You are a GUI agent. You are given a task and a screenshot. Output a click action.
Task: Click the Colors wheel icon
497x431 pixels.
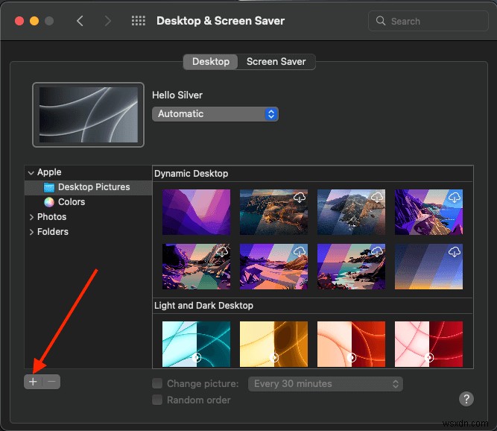[49, 202]
